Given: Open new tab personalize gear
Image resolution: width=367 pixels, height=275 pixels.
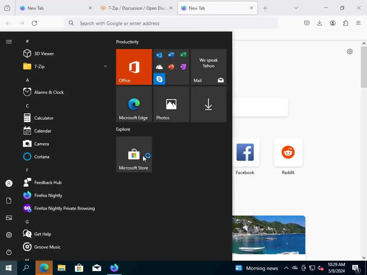Looking at the screenshot, I should 350,52.
